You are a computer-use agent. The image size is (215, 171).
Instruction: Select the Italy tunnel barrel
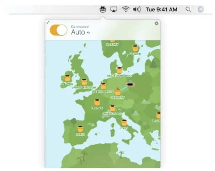tap(124, 123)
